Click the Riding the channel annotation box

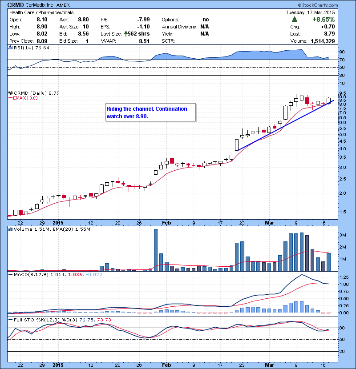pyautogui.click(x=151, y=112)
